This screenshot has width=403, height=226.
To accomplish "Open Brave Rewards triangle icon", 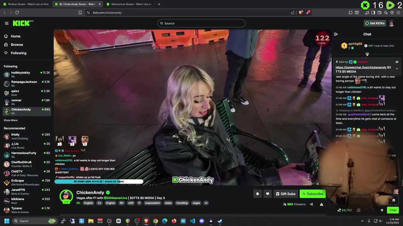I will point(308,13).
